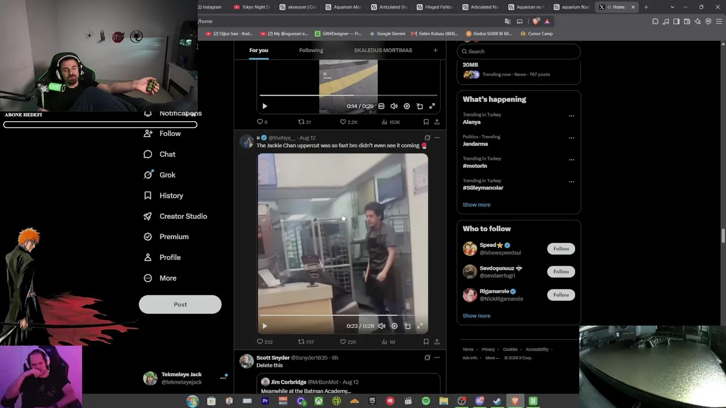Open the Grok icon on Scott Snyder's post

[427, 358]
